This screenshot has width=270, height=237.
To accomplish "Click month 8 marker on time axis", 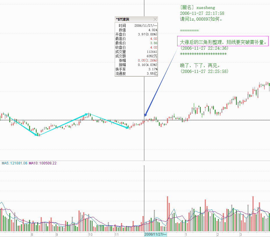I will pos(32,234).
